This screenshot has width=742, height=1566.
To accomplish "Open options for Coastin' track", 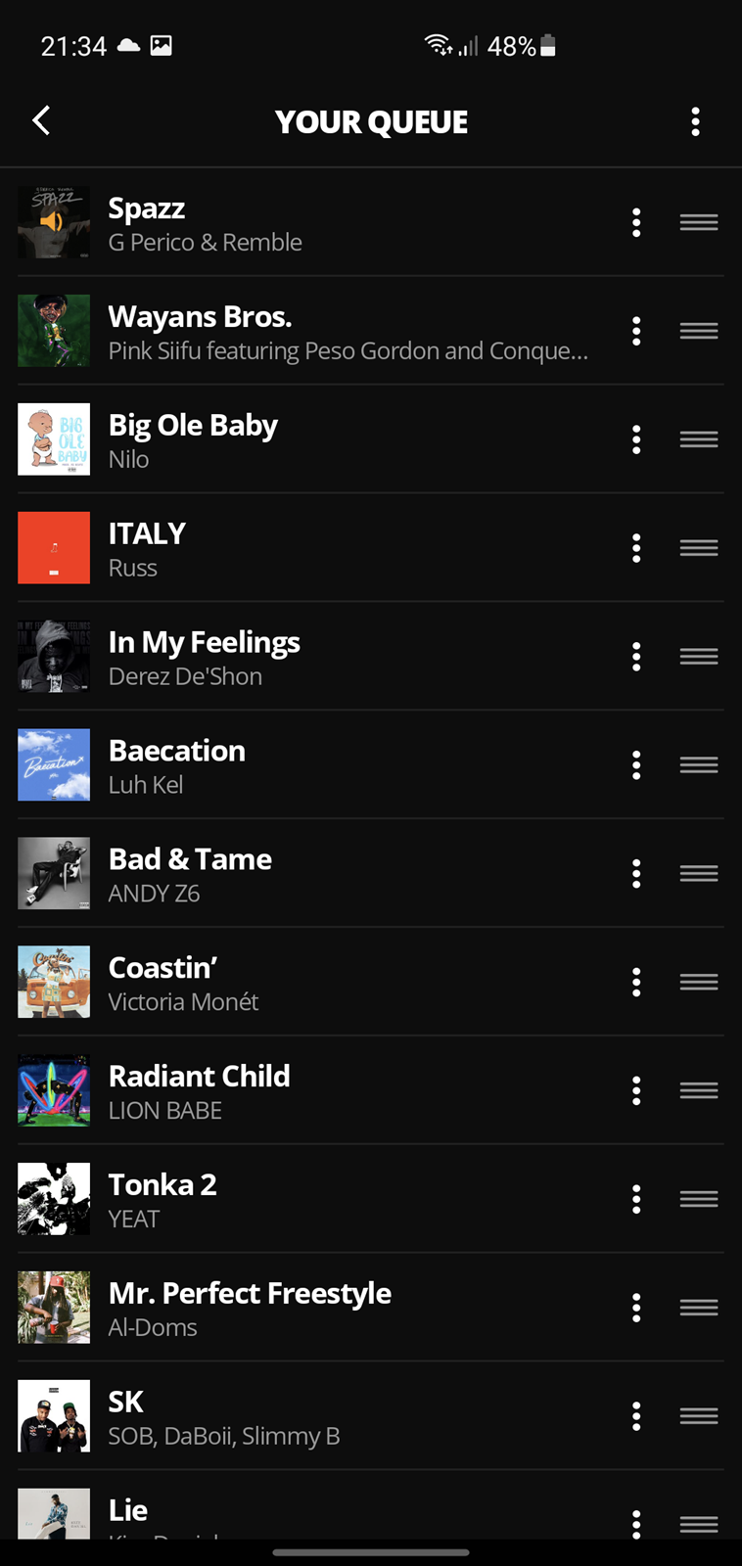I will coord(636,983).
